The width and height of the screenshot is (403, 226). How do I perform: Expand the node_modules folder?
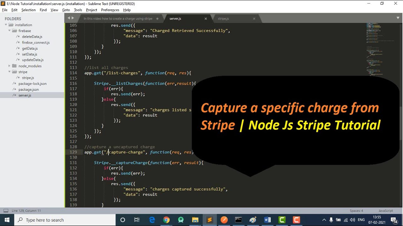pyautogui.click(x=9, y=66)
